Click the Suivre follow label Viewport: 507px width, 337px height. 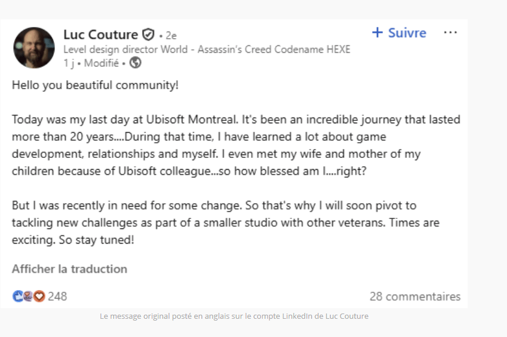407,33
